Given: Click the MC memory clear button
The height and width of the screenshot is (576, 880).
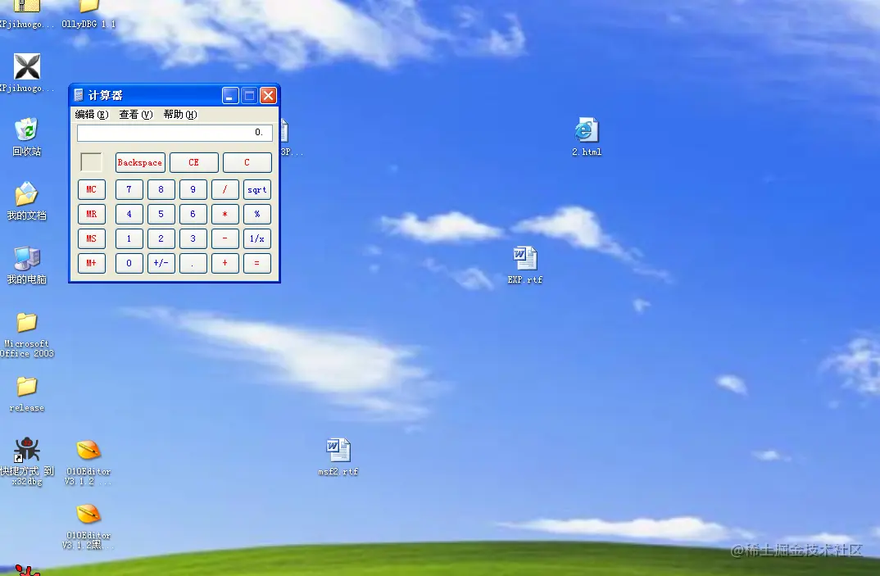Looking at the screenshot, I should pos(92,190).
